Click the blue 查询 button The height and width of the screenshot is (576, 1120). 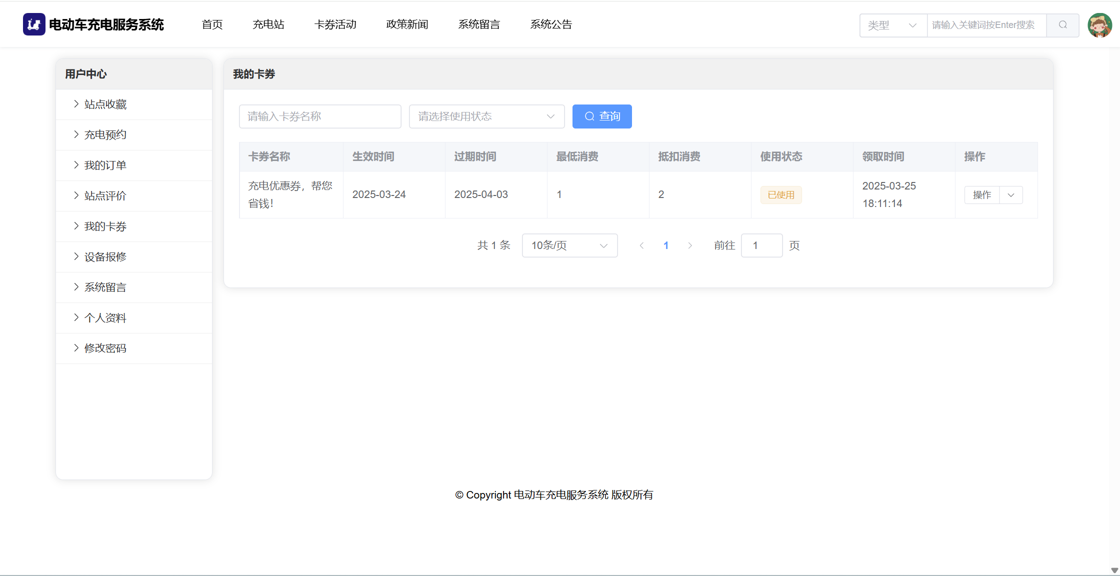[602, 116]
